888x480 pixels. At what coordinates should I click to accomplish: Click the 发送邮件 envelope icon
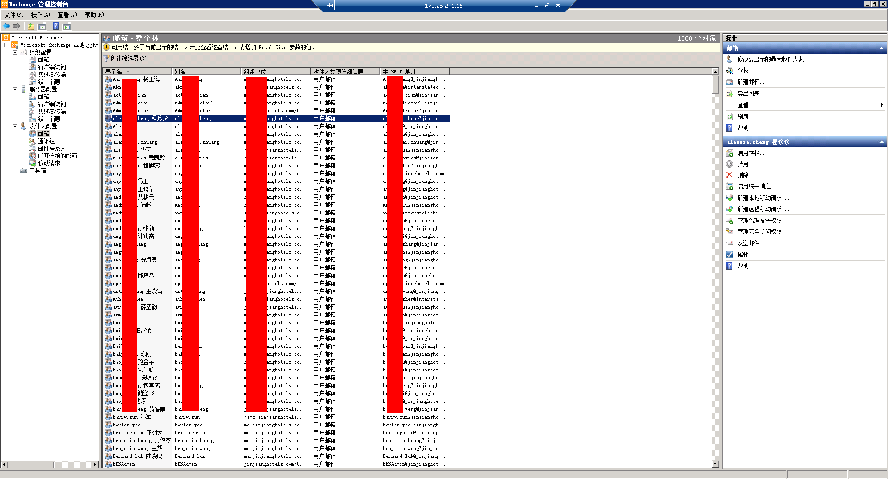click(x=729, y=243)
